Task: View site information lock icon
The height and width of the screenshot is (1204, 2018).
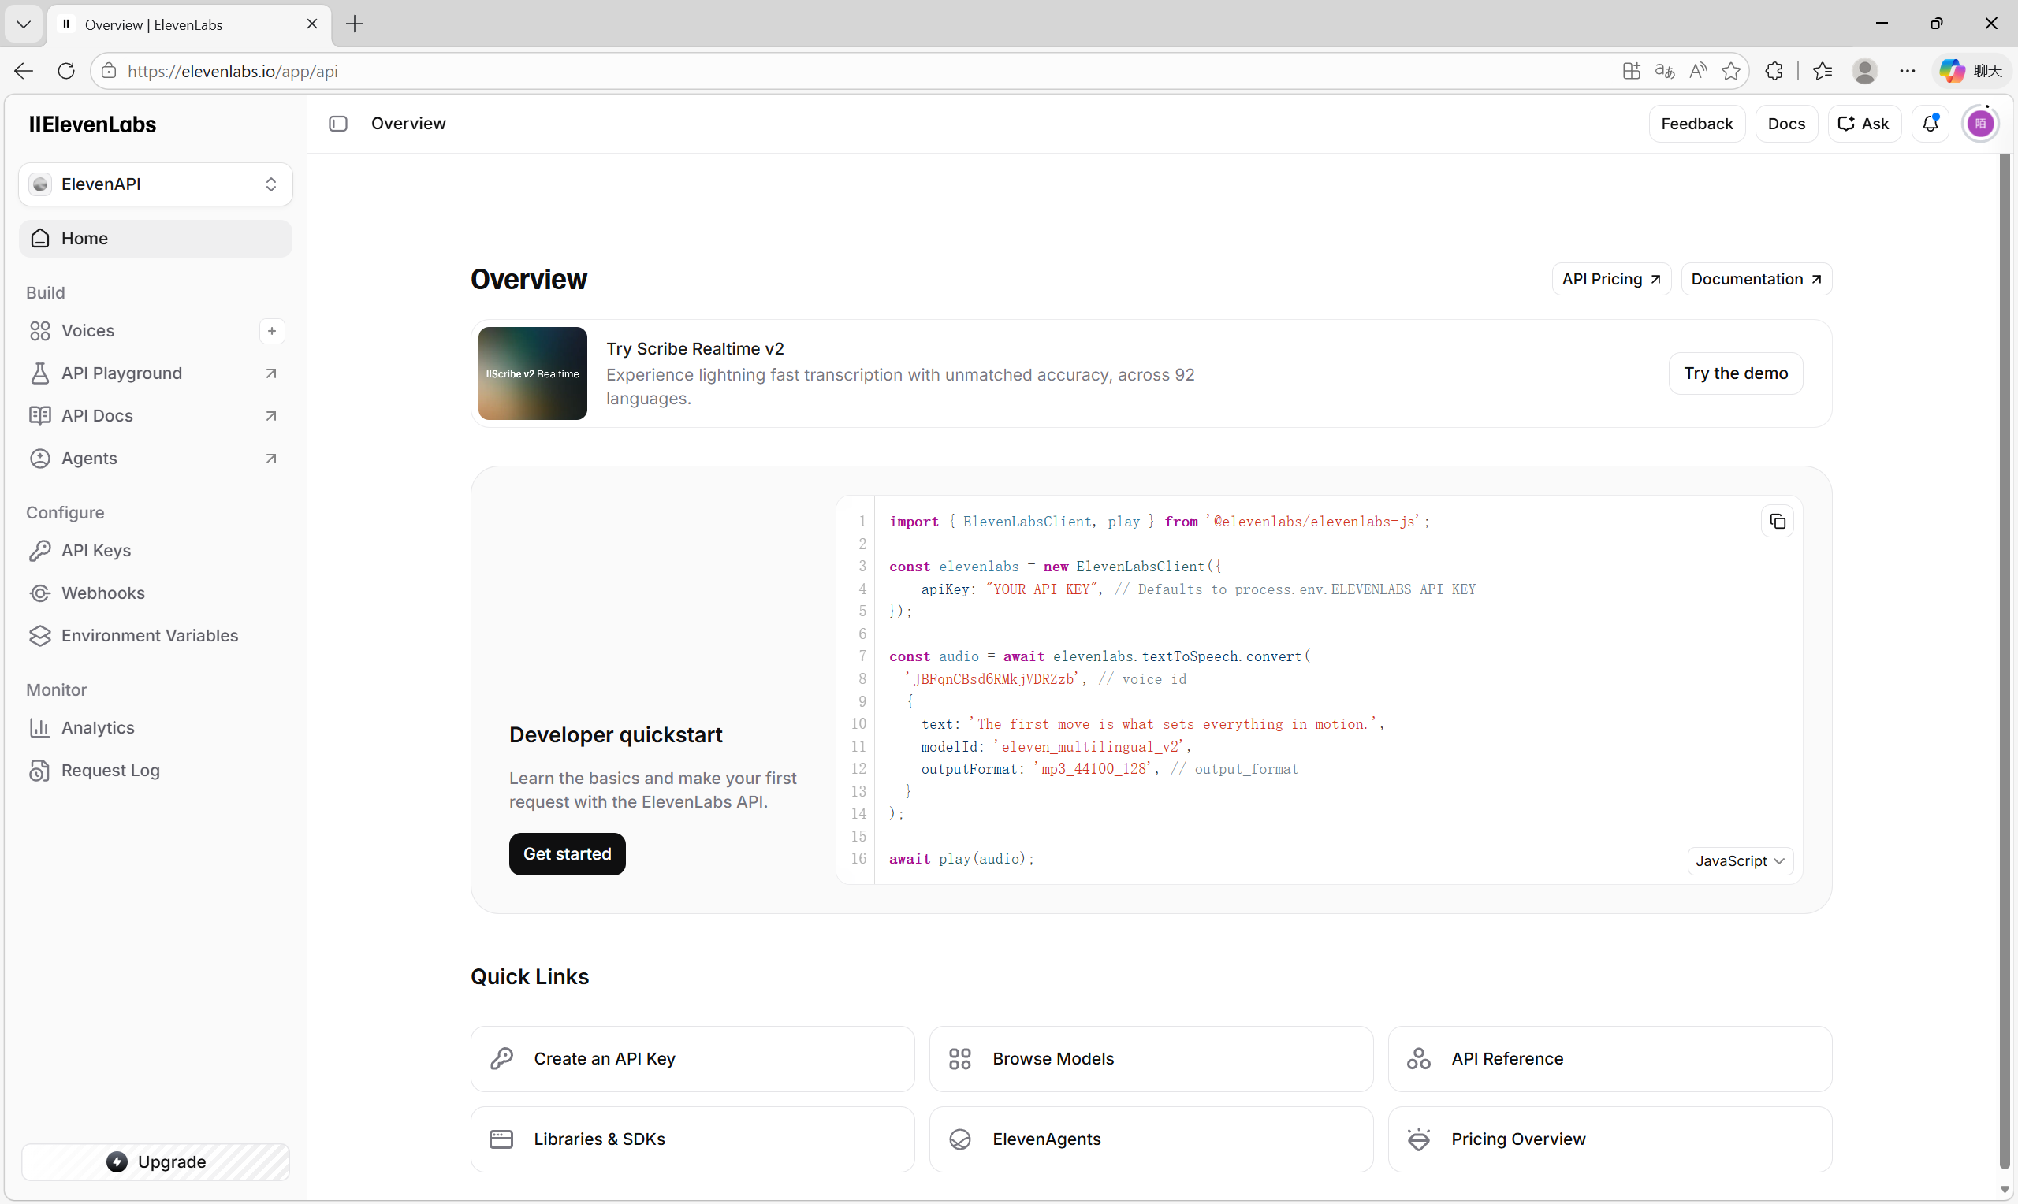Action: 109,71
